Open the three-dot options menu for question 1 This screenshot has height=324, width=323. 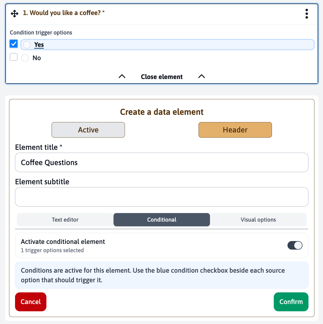[307, 14]
